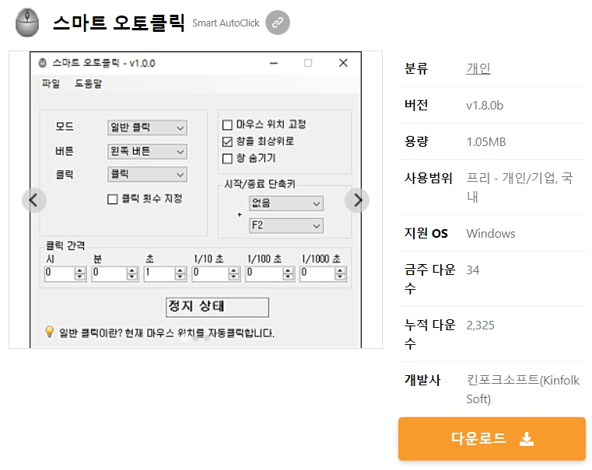The image size is (592, 470).
Task: Open the 파일 menu
Action: (51, 83)
